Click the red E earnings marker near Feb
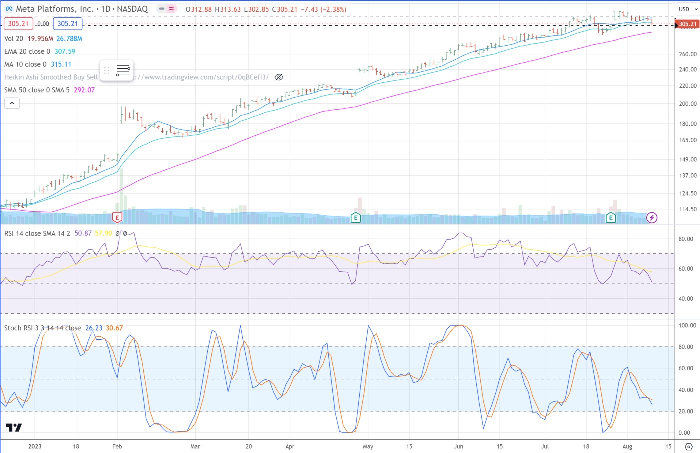 tap(117, 217)
